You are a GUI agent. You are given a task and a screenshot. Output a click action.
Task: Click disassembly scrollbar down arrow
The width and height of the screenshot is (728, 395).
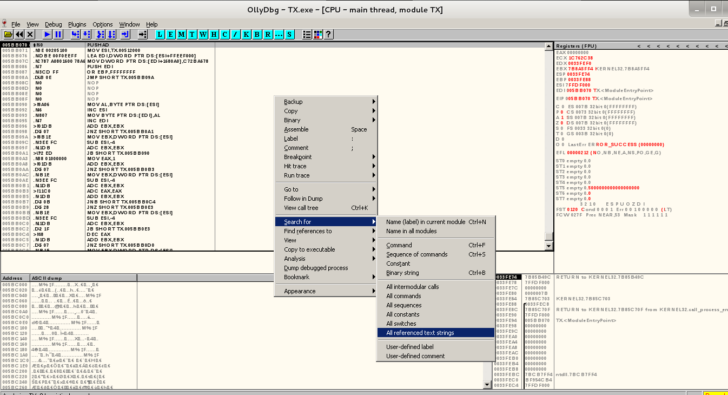pos(549,246)
